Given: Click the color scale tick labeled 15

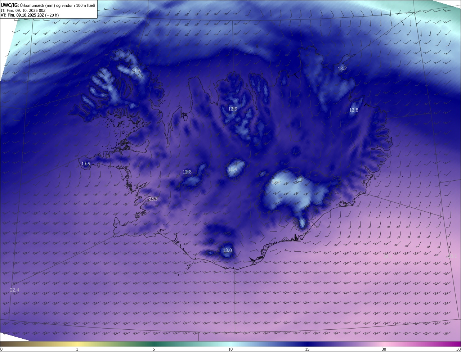Looking at the screenshot, I should (x=307, y=349).
